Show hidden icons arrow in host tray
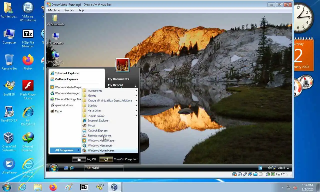Image resolution: width=320 pixels, height=192 pixels. [283, 187]
